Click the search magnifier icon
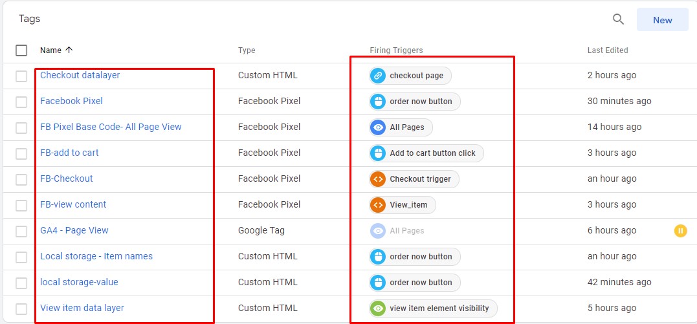 618,19
